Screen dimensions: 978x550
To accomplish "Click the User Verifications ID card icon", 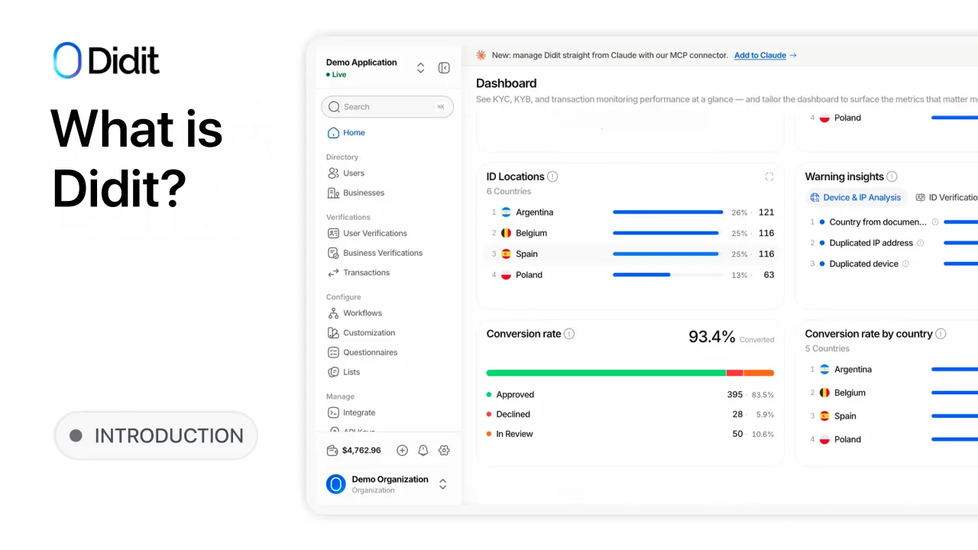I will point(333,234).
